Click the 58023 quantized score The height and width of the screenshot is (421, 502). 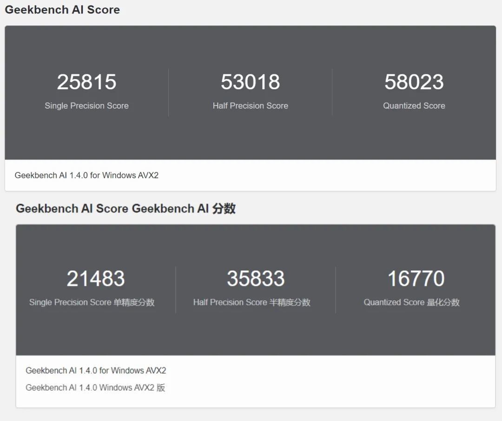point(414,82)
